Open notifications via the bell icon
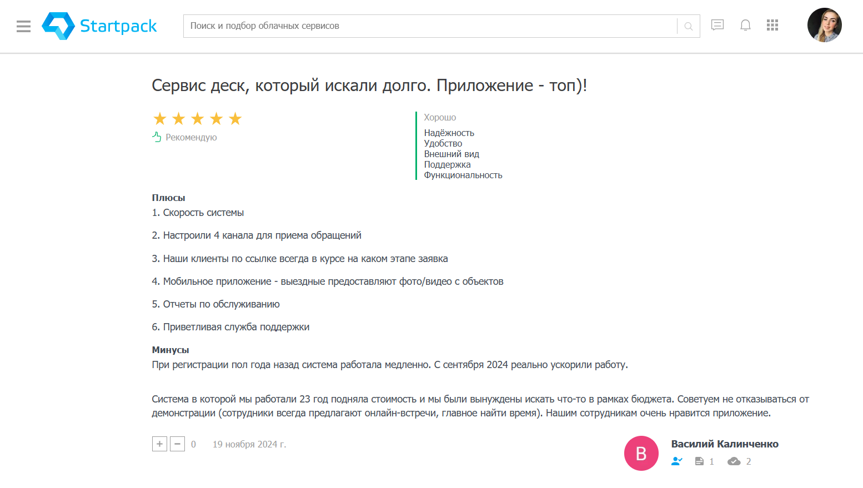Screen dimensions: 863x488 [x=745, y=25]
